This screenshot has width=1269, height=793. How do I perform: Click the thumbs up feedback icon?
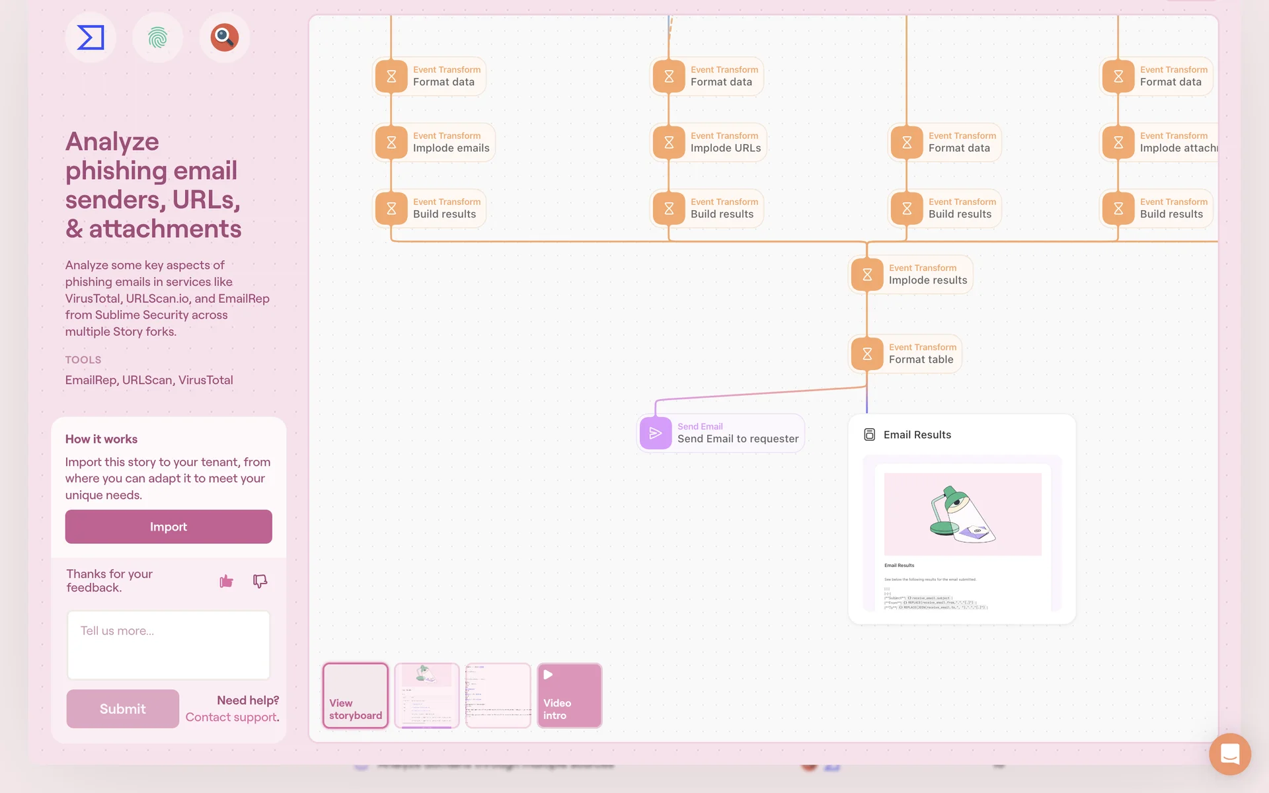tap(226, 581)
